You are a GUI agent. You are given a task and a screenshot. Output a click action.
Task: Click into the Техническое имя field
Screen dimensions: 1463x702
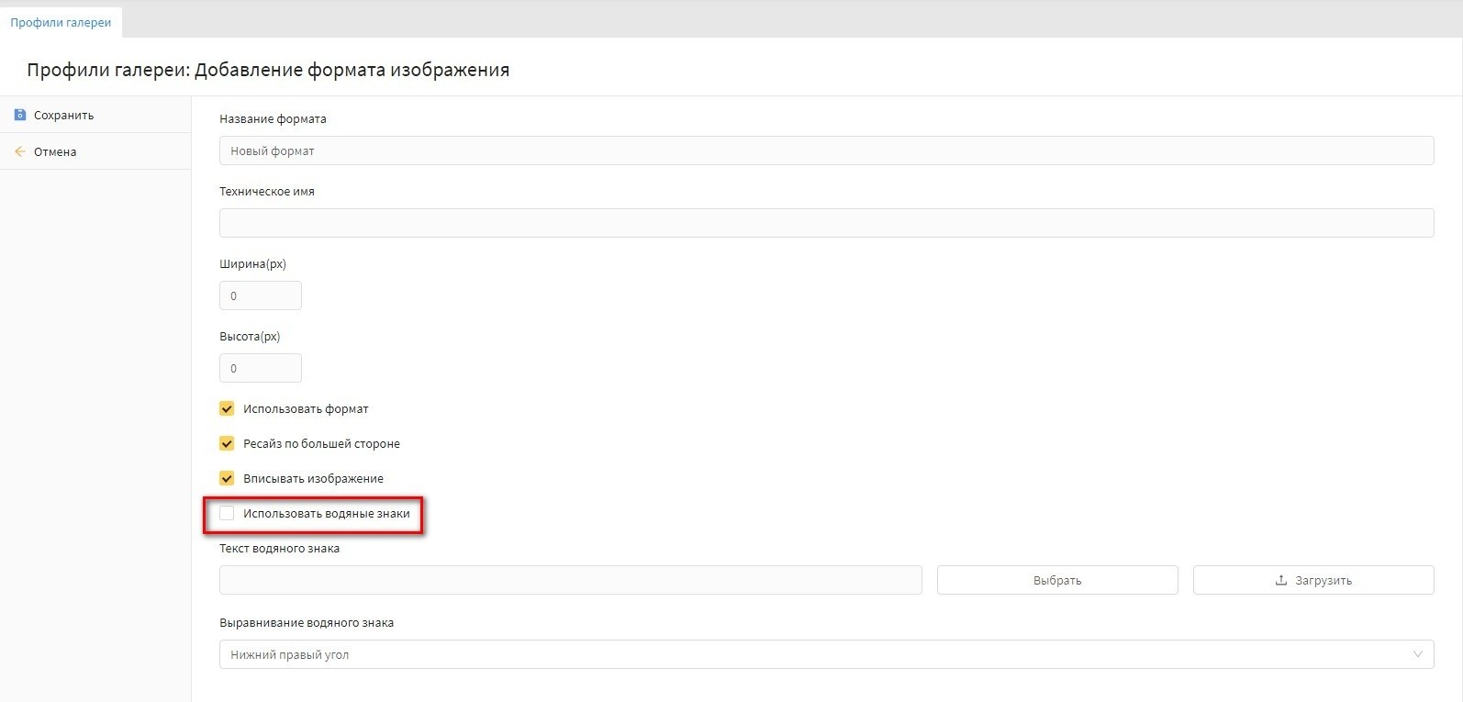pyautogui.click(x=825, y=223)
